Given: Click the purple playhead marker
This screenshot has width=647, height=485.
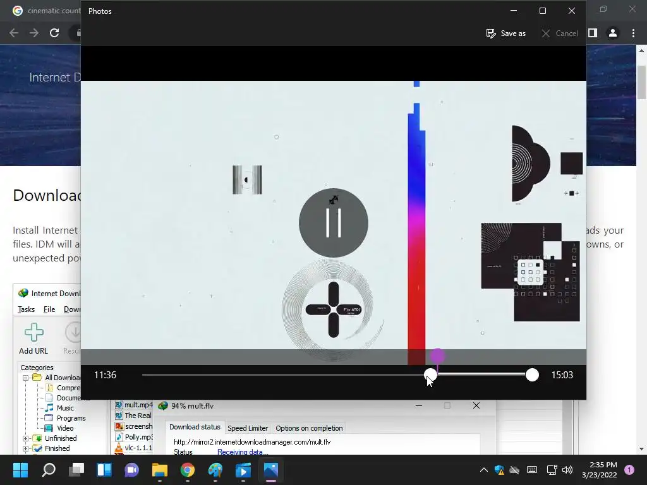Looking at the screenshot, I should (x=437, y=356).
